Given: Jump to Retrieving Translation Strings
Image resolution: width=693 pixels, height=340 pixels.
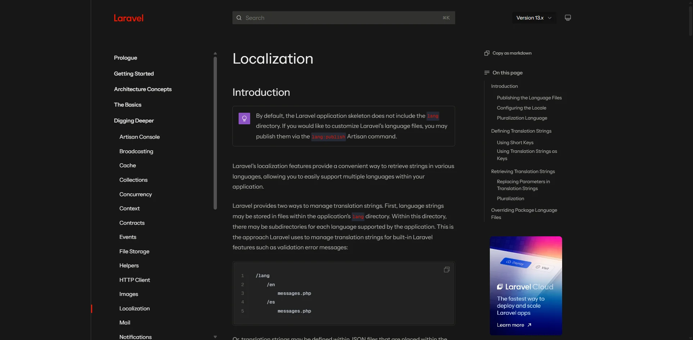Looking at the screenshot, I should click(x=523, y=172).
